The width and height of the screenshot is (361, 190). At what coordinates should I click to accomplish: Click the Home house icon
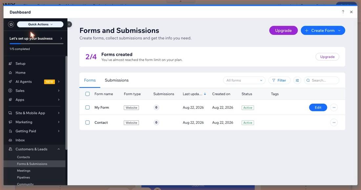coord(10,72)
